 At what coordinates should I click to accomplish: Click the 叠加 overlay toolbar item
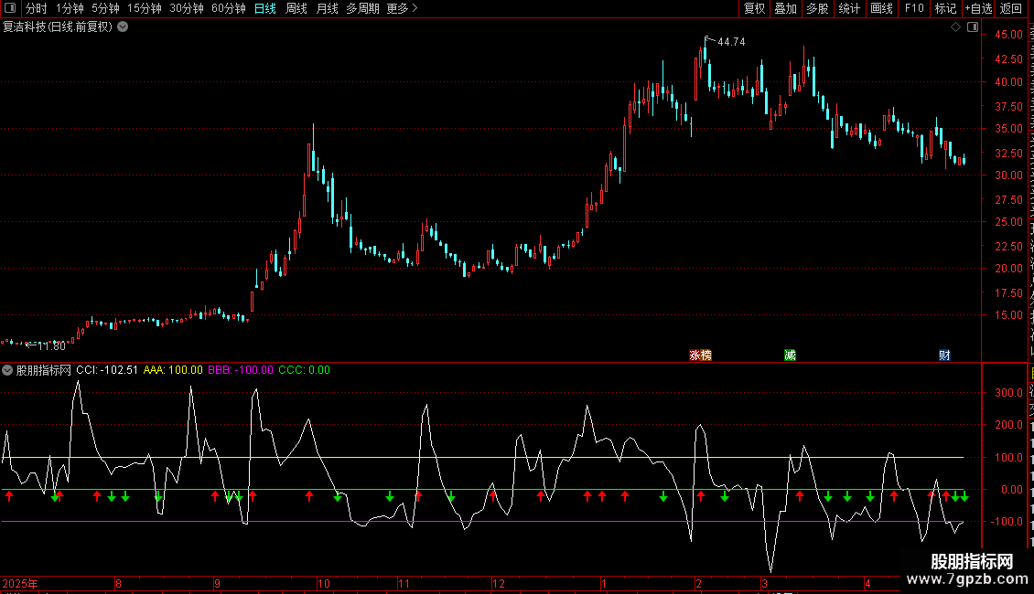click(x=785, y=8)
